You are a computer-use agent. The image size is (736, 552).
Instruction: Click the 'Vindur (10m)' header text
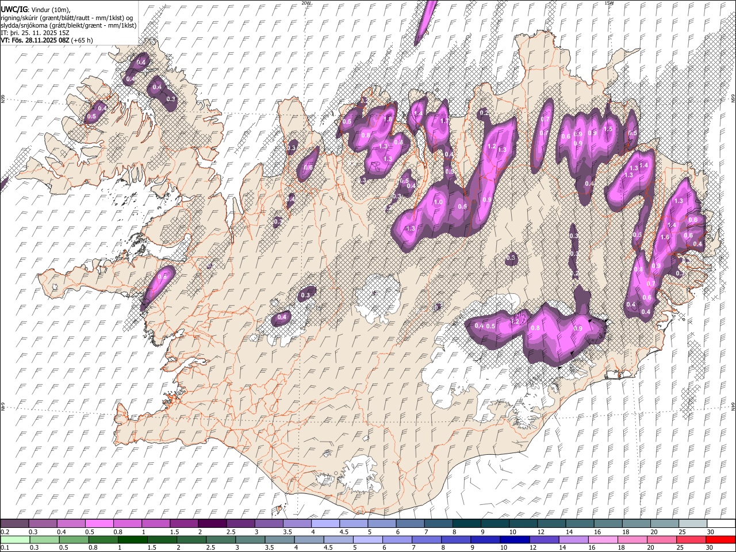tap(49, 10)
